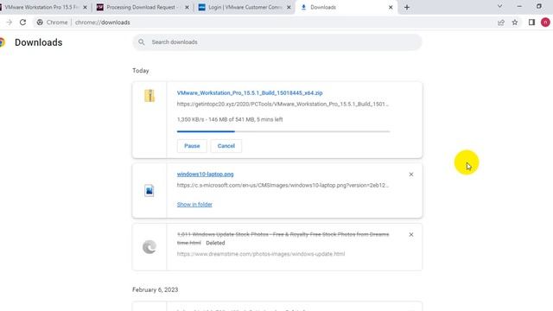Open a new tab with plus button
The width and height of the screenshot is (553, 311).
[407, 7]
